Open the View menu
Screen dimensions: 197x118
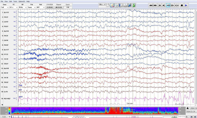[6, 2]
